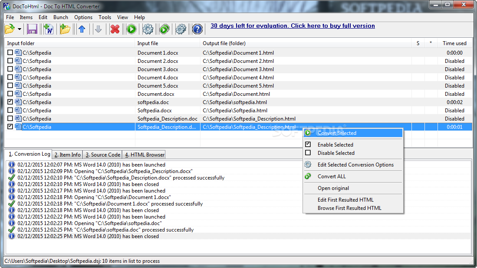Image resolution: width=477 pixels, height=268 pixels.
Task: Click the buy full version evaluation link
Action: (293, 26)
